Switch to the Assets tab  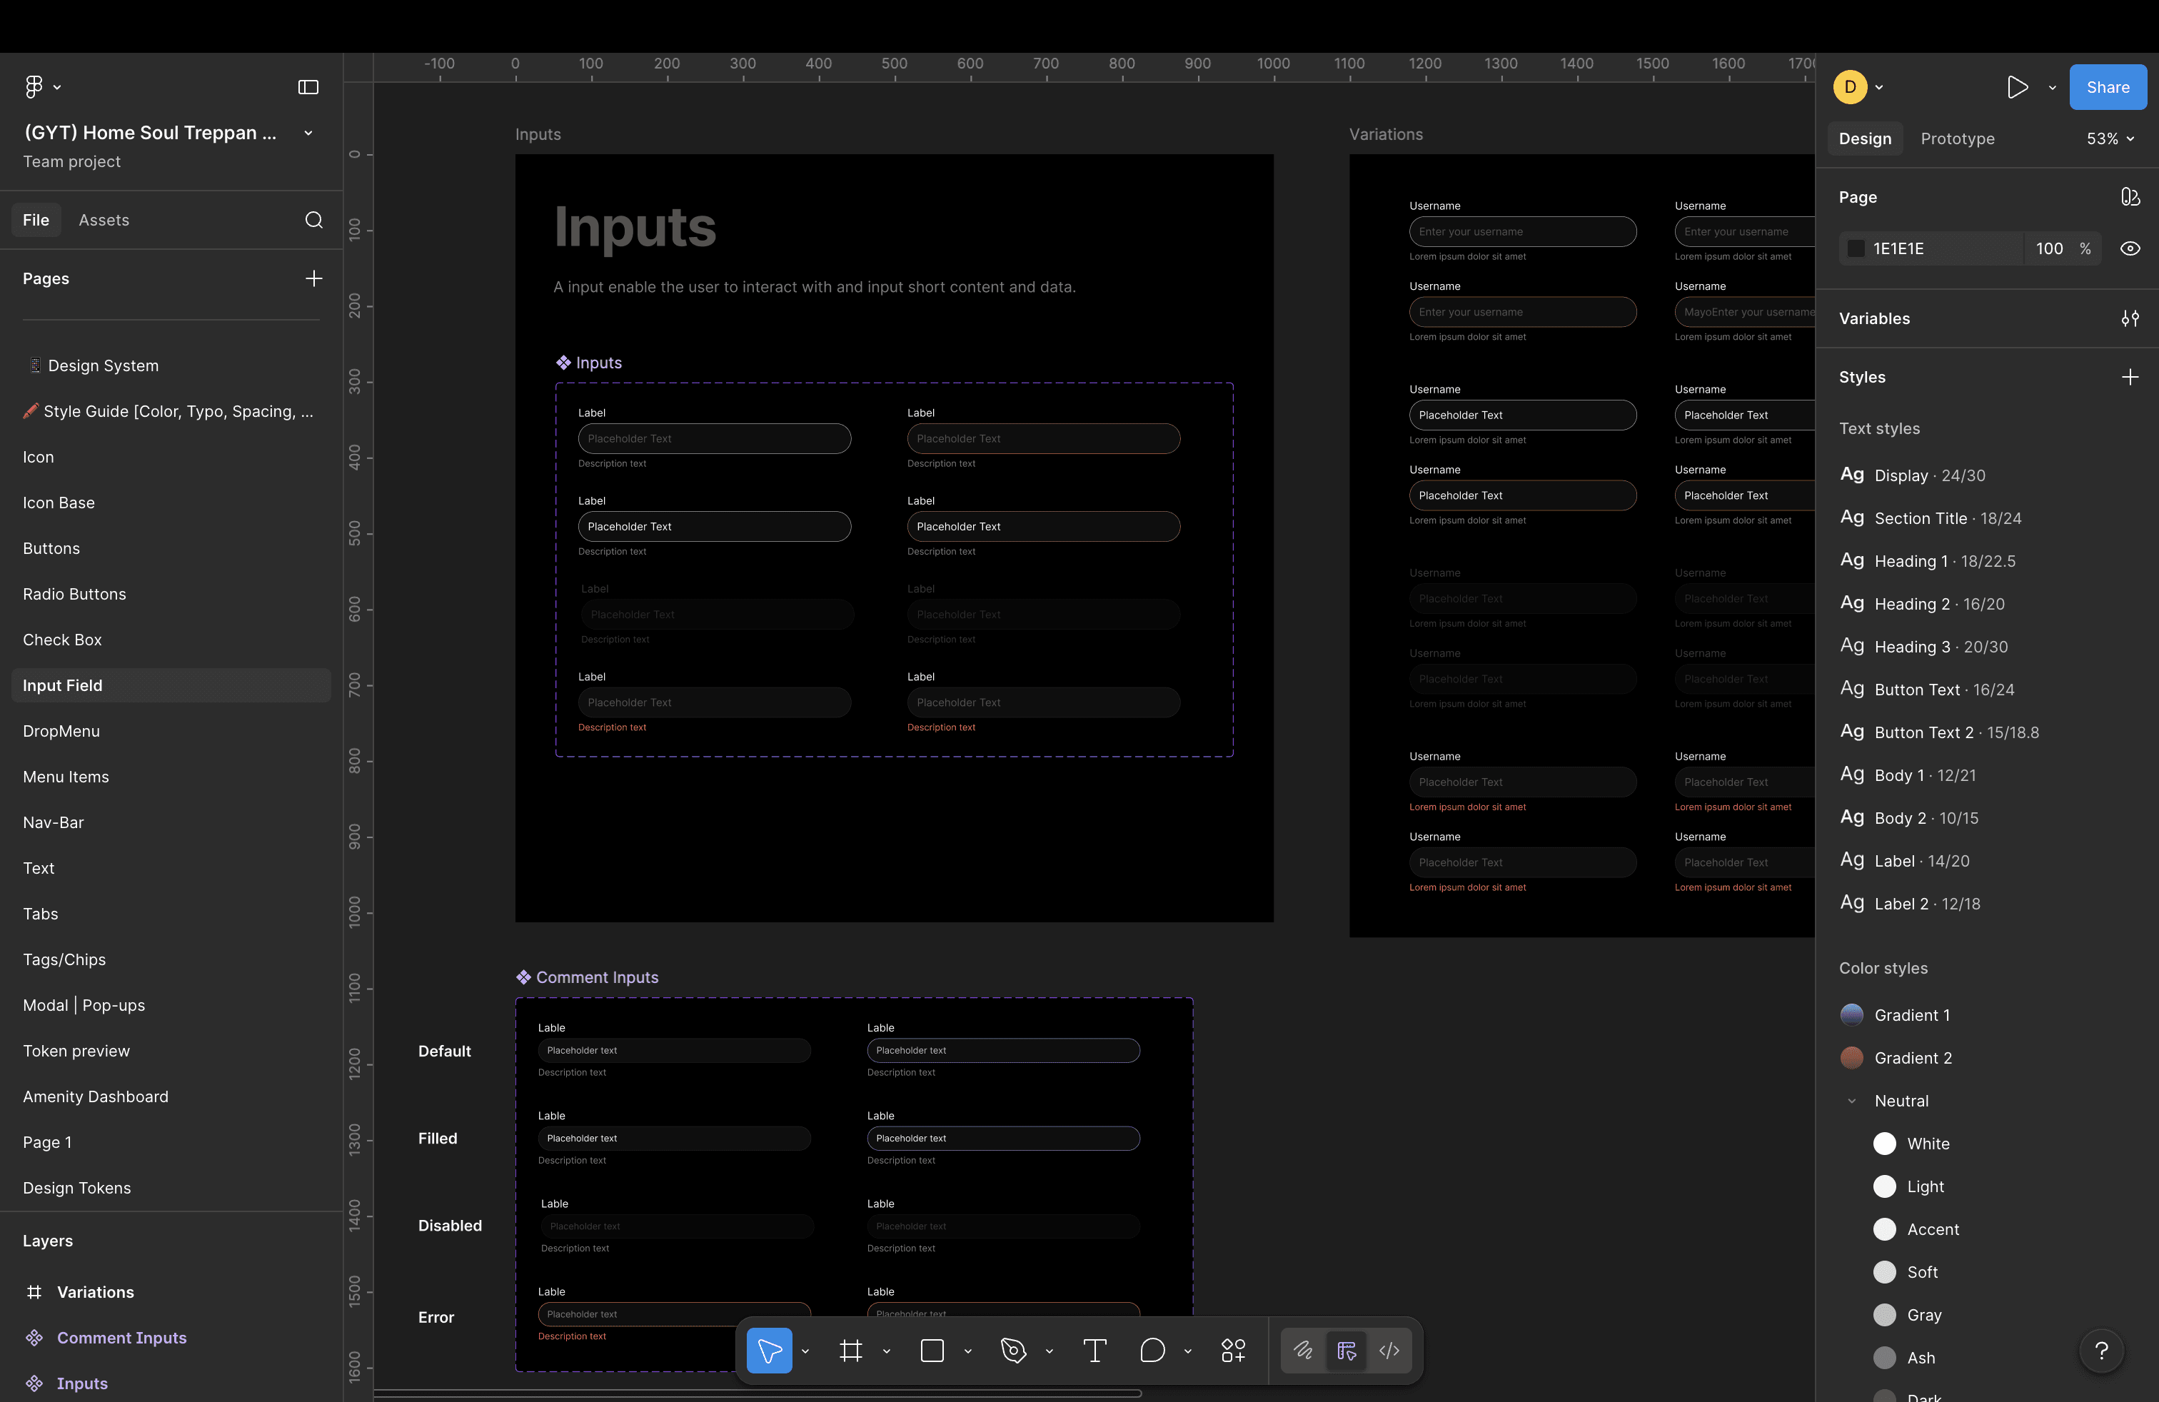pos(104,221)
